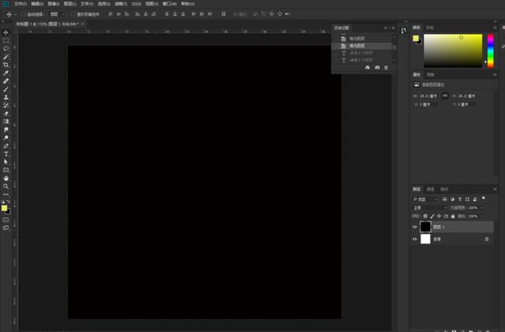Viewport: 505px width, 332px height.
Task: Select the Rectangular Marquee tool
Action: (x=6, y=40)
